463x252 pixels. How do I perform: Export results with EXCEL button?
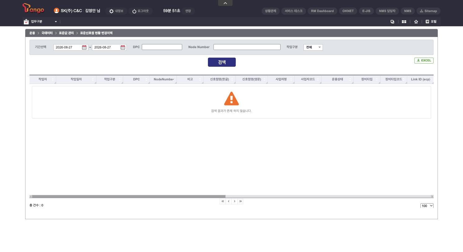pos(424,61)
